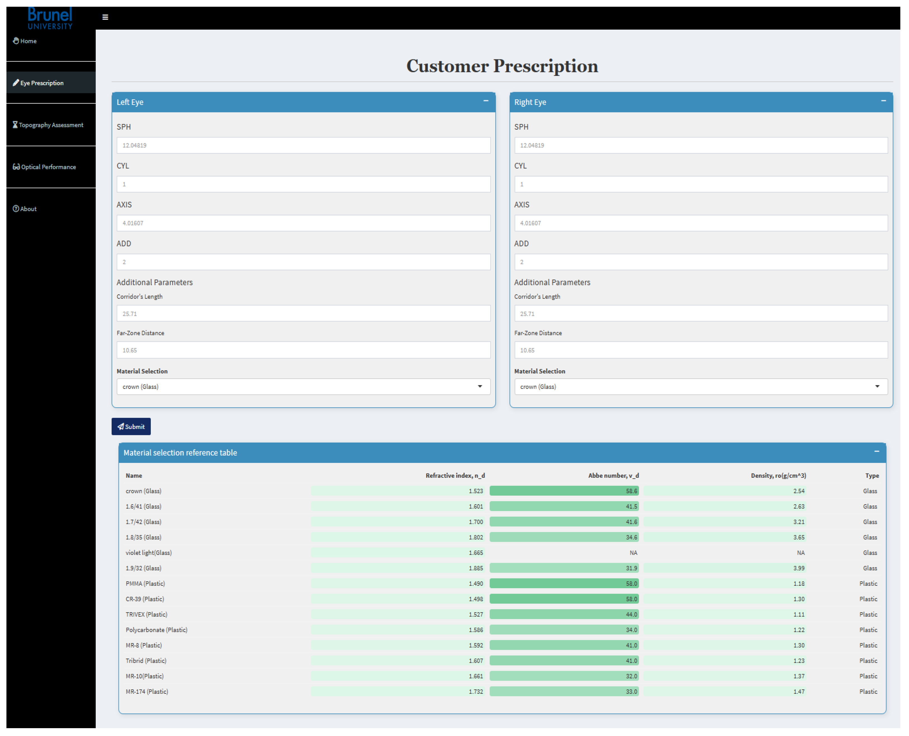Click the Right Eye AXIS input field
Viewport: 909px width, 736px height.
pos(701,223)
